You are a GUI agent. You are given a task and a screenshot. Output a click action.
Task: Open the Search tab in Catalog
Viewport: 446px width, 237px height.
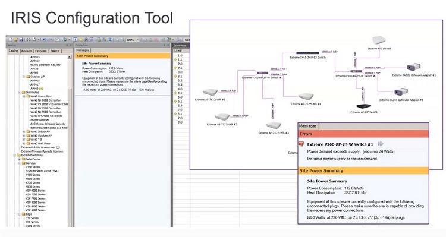point(55,51)
